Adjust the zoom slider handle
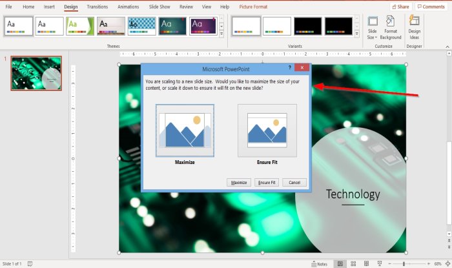This screenshot has height=268, width=452. [404, 263]
